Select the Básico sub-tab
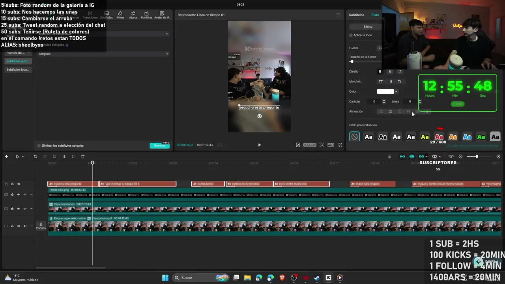Image resolution: width=505 pixels, height=284 pixels. click(368, 26)
